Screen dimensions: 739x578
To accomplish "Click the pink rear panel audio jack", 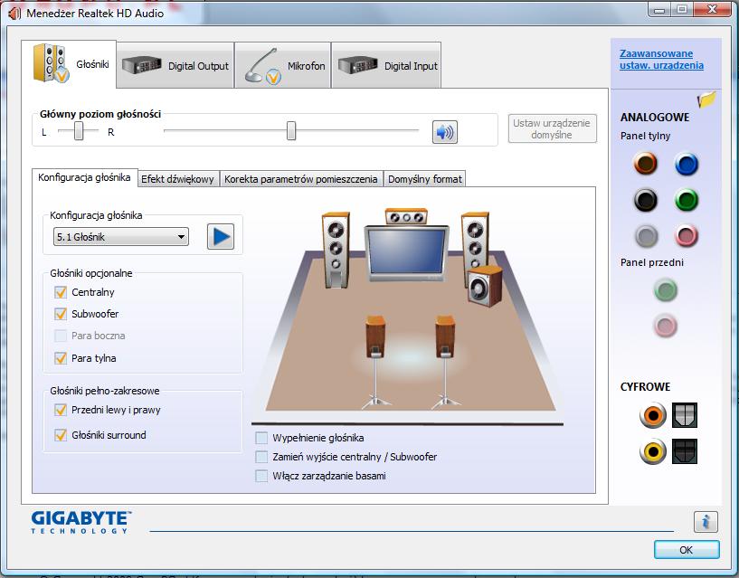I will tap(687, 235).
